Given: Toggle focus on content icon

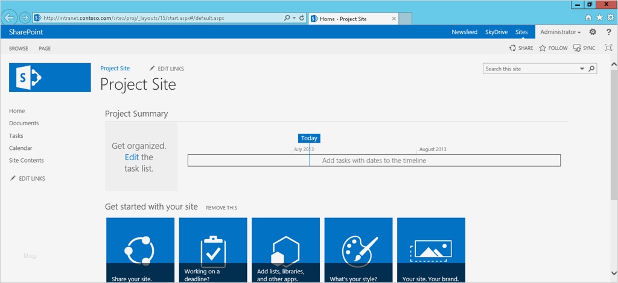Looking at the screenshot, I should [608, 48].
